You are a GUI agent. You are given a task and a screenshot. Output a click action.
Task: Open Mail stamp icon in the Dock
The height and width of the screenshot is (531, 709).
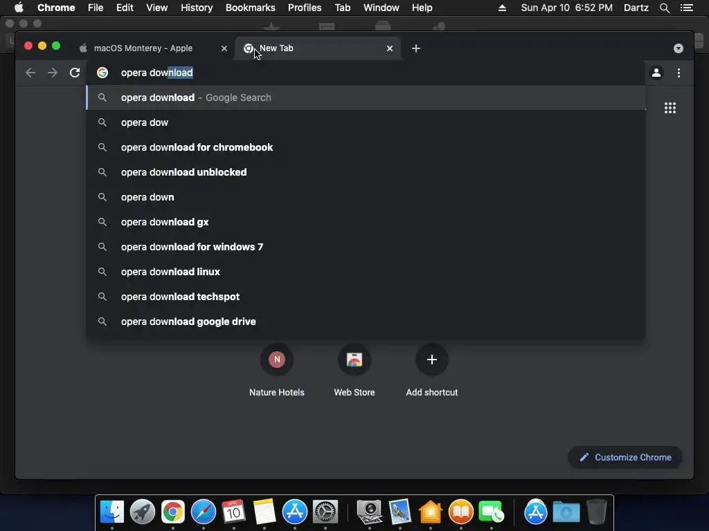point(400,512)
